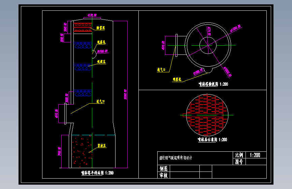The image size is (292, 189).
Task: Select the 审核 label in the title block
Action: click(x=163, y=175)
